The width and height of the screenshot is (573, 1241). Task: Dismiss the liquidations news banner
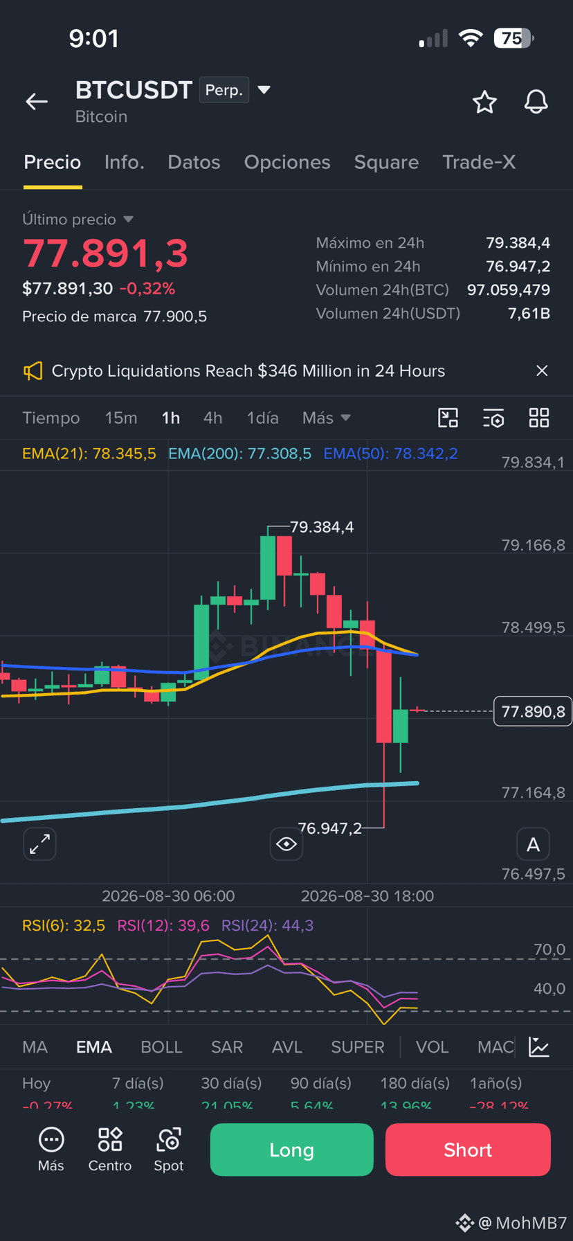pyautogui.click(x=542, y=370)
